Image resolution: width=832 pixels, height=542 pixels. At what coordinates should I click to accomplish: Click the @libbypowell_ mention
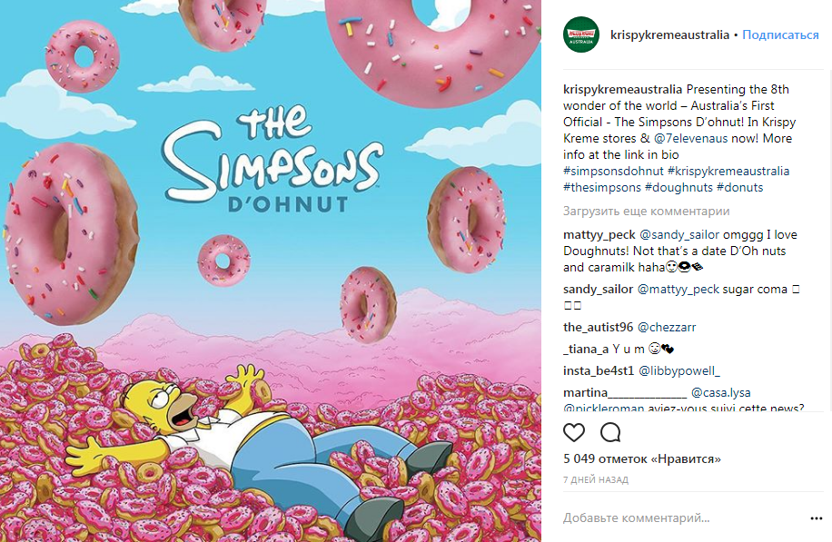679,370
